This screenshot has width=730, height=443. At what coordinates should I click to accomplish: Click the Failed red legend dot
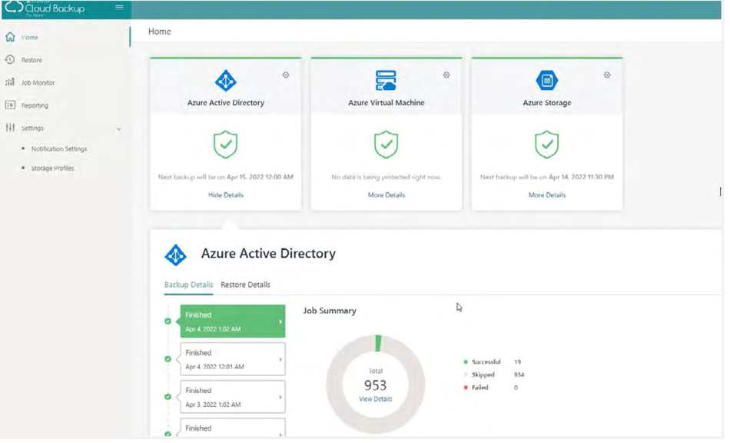pos(467,388)
